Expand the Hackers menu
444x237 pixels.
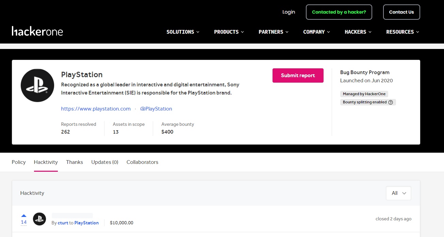[358, 32]
